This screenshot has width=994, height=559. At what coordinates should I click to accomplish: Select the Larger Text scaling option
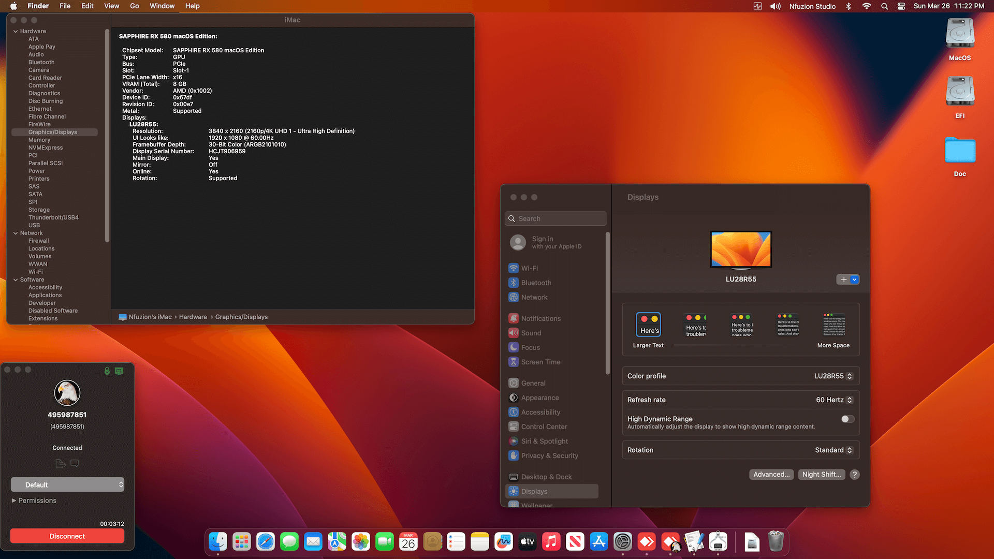(x=648, y=325)
